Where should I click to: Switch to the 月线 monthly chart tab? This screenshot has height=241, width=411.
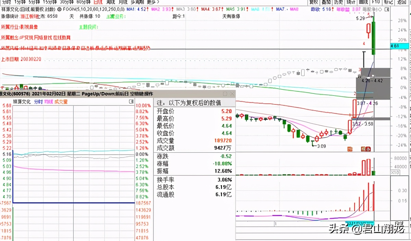(x=123, y=2)
